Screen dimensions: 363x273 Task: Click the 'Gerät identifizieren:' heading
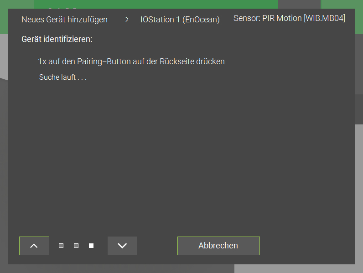[57, 39]
